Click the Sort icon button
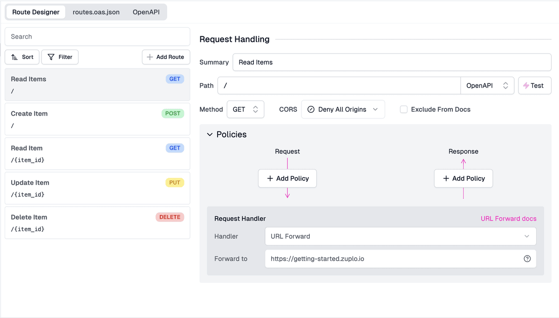The image size is (559, 318). pyautogui.click(x=14, y=57)
